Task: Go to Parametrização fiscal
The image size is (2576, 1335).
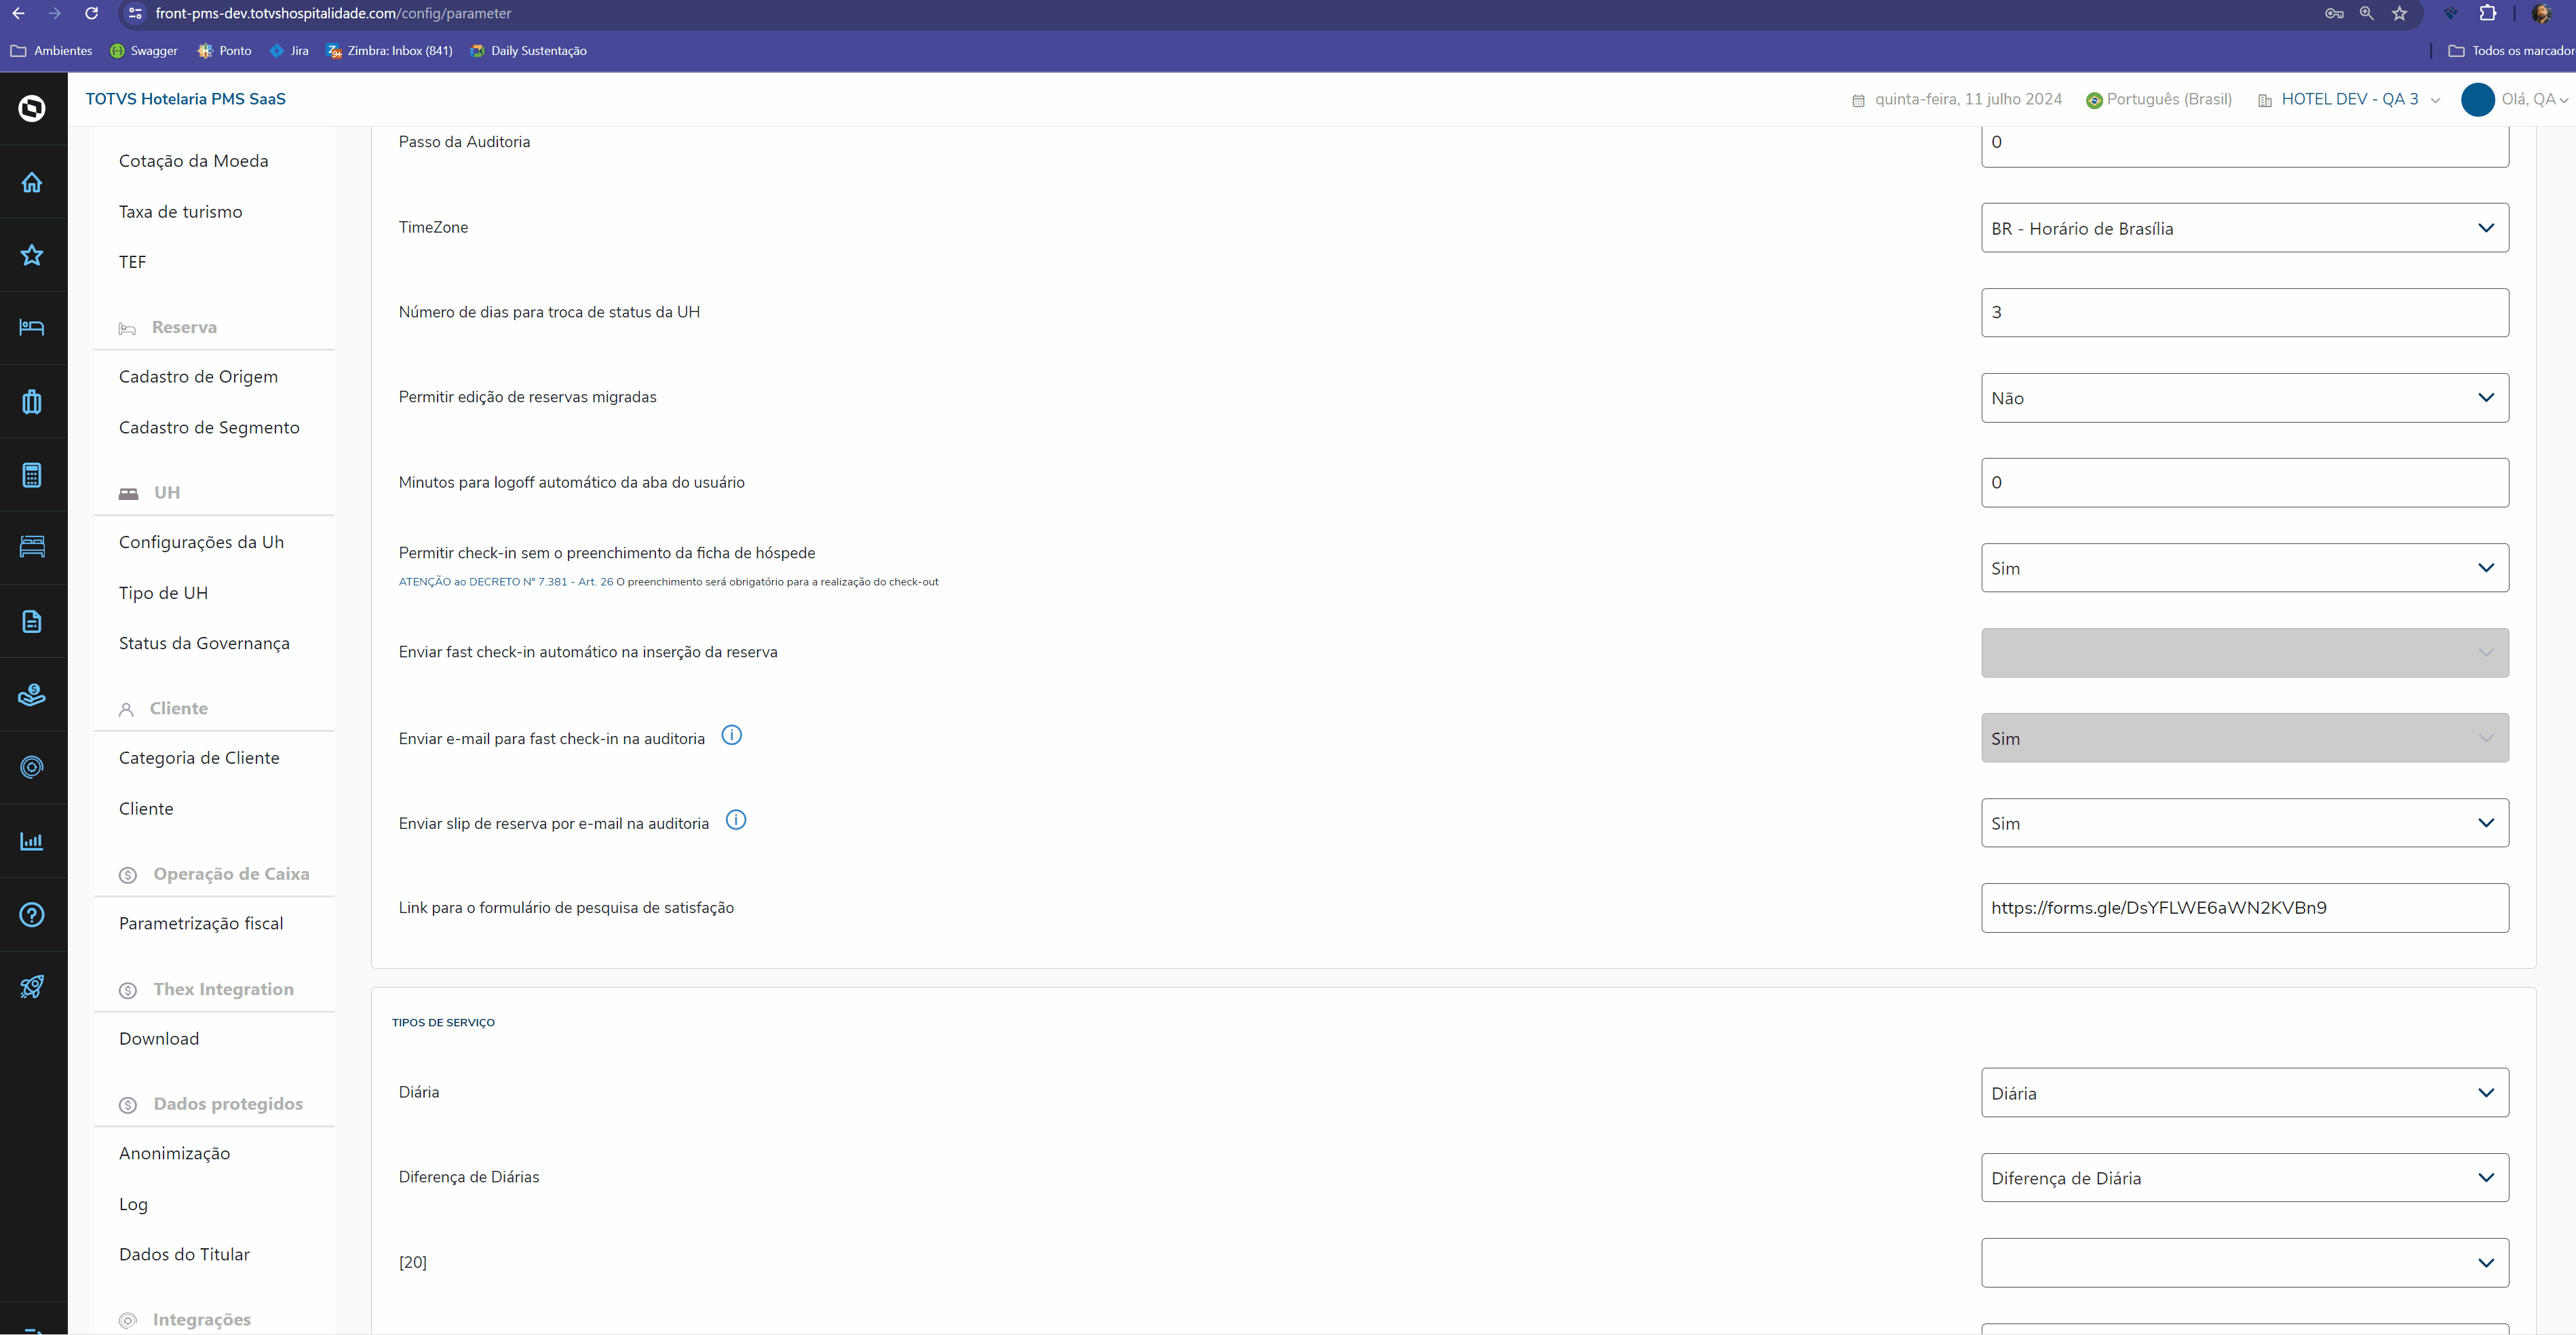Action: tap(201, 923)
